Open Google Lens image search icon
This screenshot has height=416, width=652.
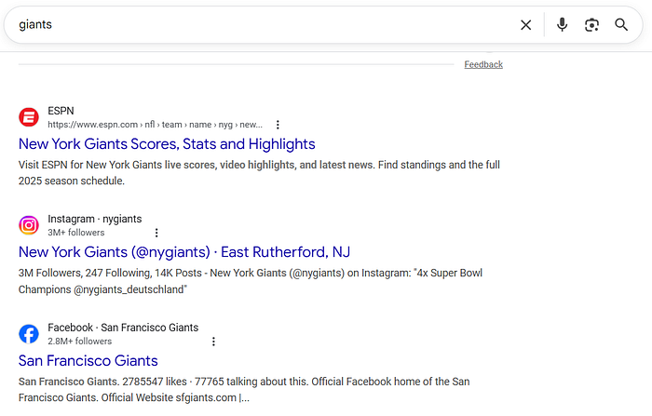pos(591,25)
